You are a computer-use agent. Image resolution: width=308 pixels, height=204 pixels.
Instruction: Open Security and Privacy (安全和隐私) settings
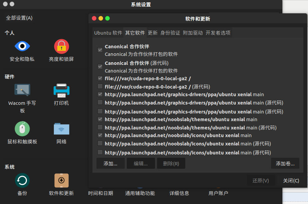(22, 51)
